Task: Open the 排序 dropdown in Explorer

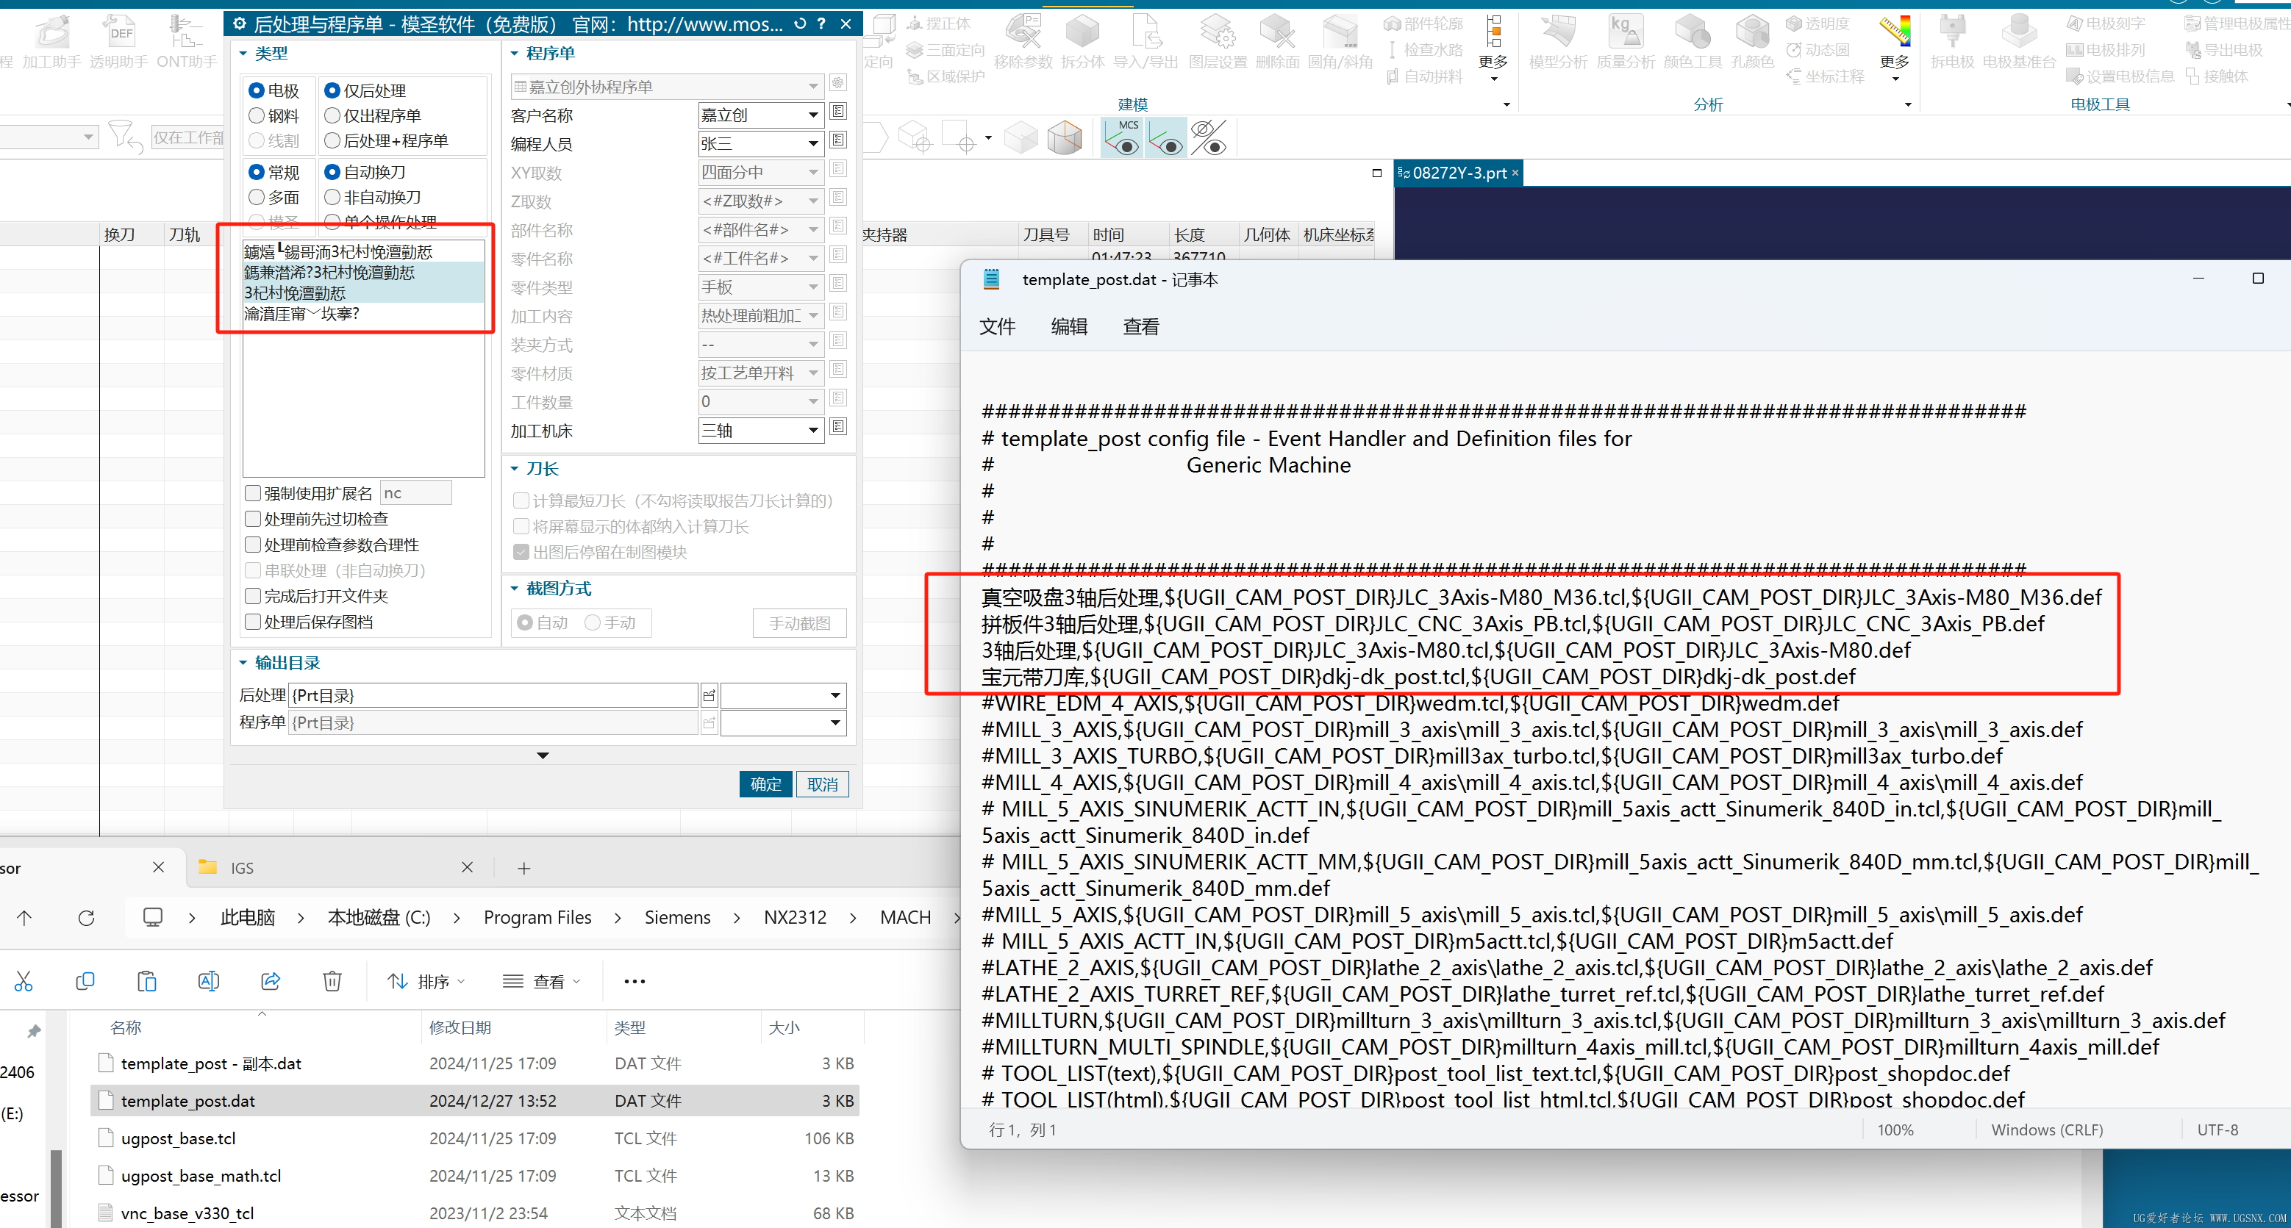Action: click(426, 981)
